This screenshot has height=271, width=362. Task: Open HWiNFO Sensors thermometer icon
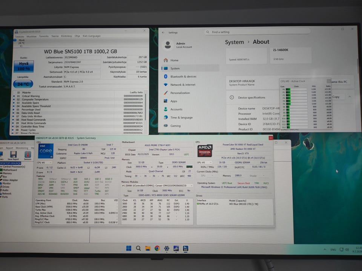28,155
